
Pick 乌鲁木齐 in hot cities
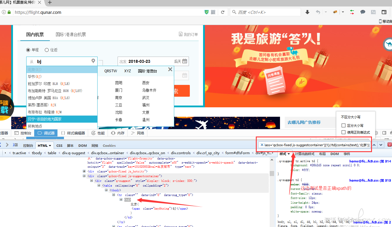point(149,90)
